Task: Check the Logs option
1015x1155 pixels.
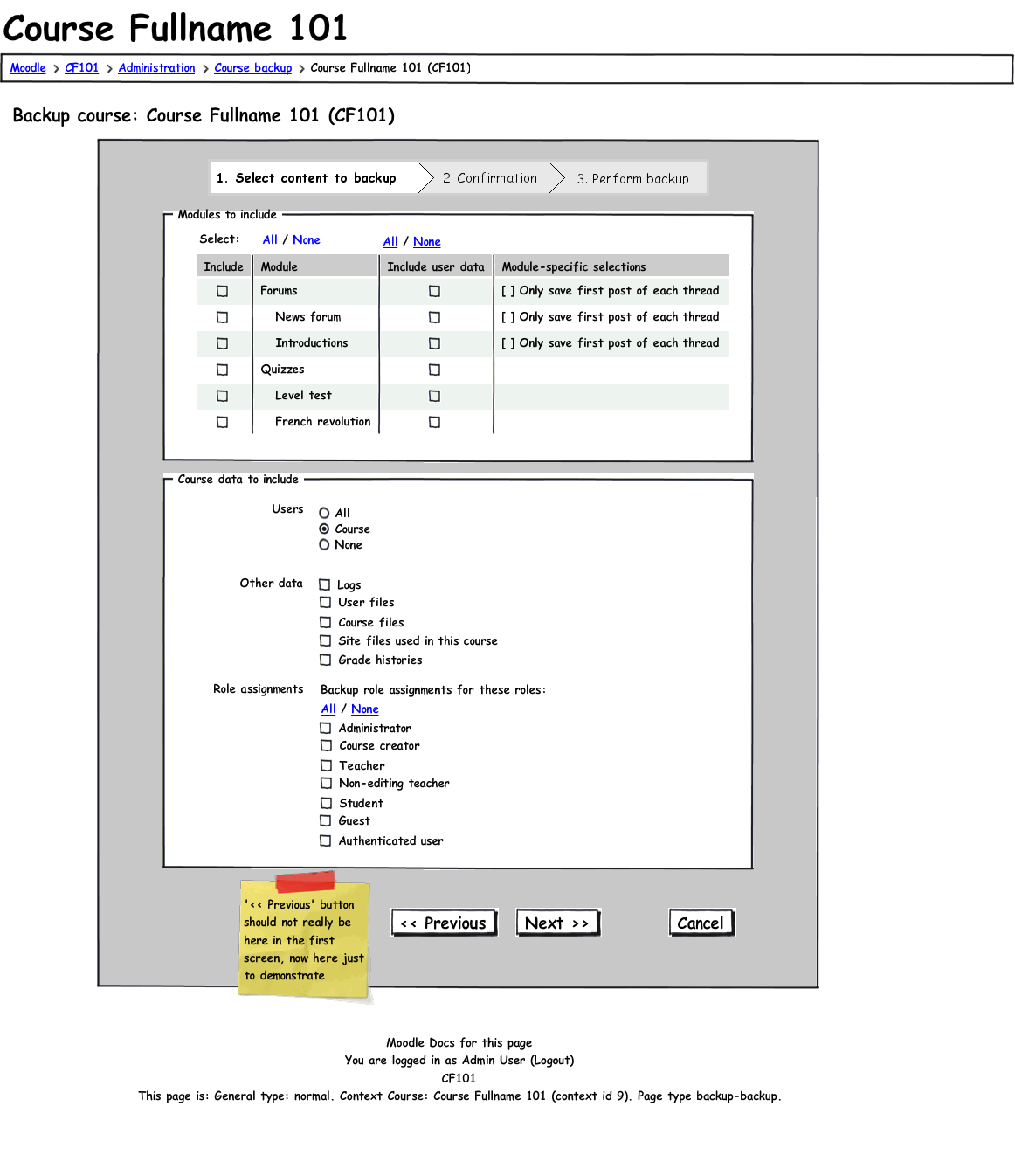Action: 325,584
